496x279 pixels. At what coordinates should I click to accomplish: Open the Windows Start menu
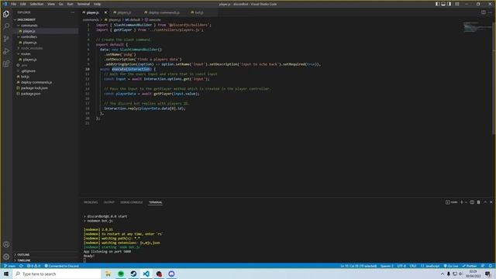(6, 274)
